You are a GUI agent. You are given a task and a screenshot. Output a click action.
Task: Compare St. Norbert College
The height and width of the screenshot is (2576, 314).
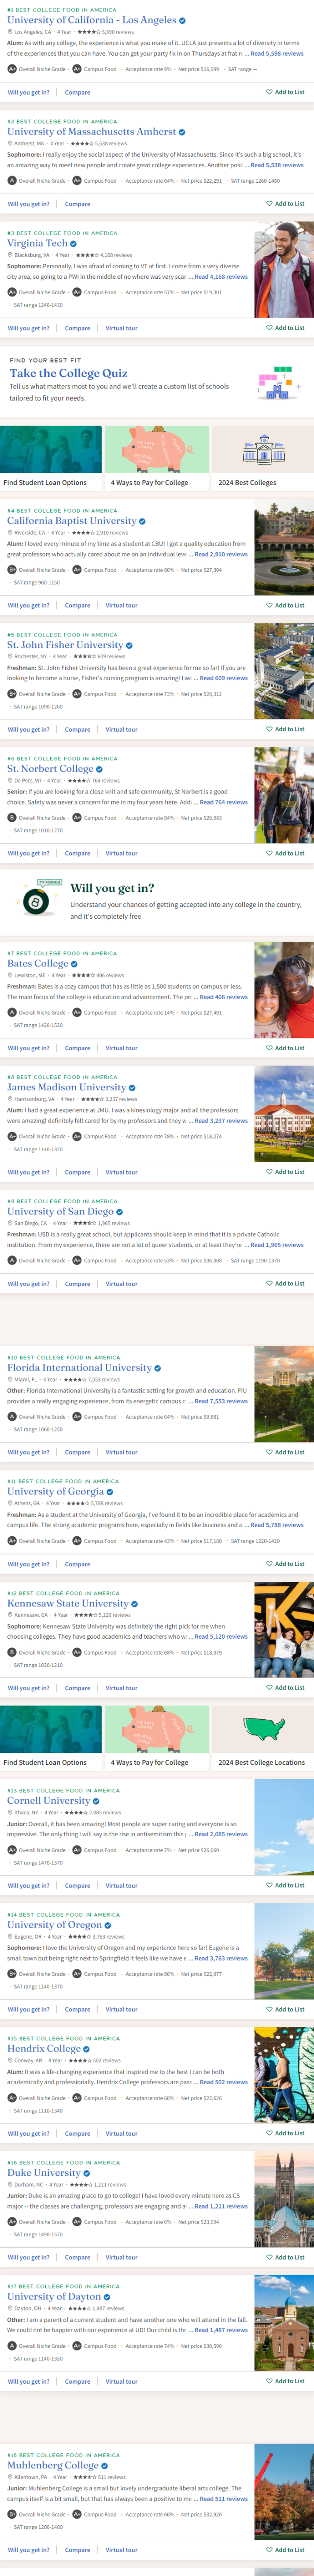pyautogui.click(x=78, y=853)
